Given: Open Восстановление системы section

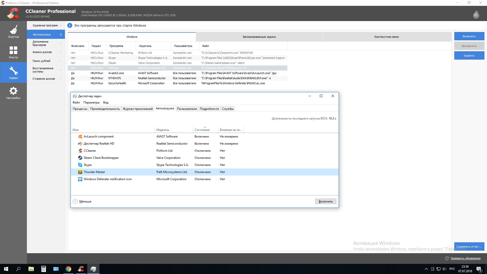Looking at the screenshot, I should pos(46,70).
